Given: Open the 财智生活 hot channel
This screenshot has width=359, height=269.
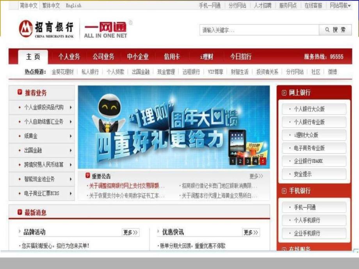Looking at the screenshot, I should tap(240, 72).
